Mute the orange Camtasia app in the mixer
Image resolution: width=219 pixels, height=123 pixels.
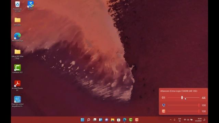164,111
